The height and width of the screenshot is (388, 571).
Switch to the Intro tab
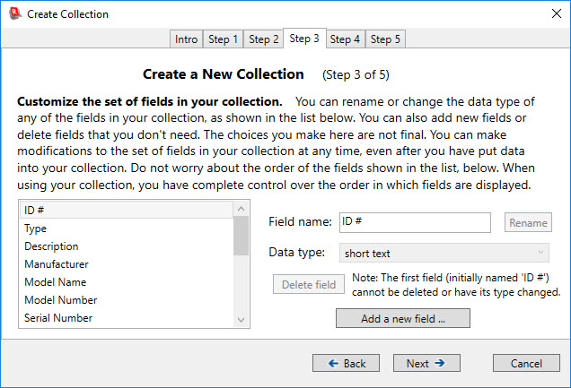pyautogui.click(x=187, y=39)
